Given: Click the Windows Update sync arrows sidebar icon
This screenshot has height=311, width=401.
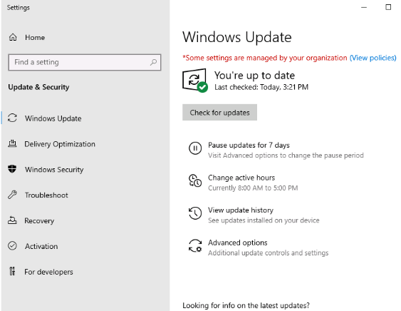Looking at the screenshot, I should [12, 118].
